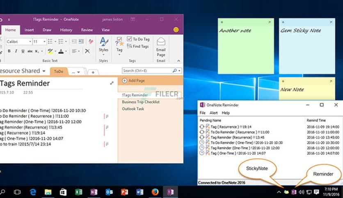The image size is (343, 198).
Task: Click the Email Page envelope icon
Action: click(161, 41)
